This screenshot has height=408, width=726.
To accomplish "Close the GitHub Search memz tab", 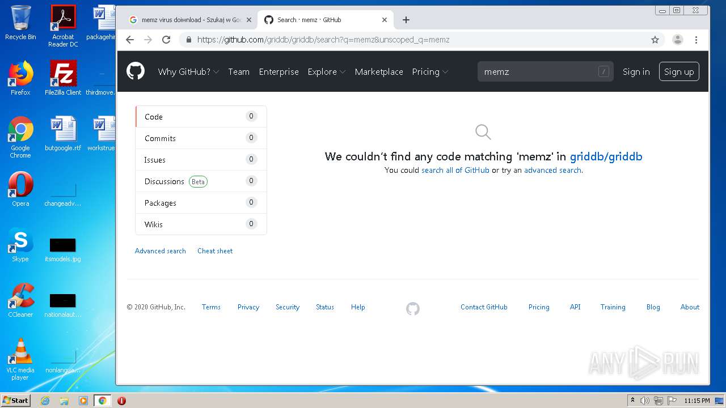I will [385, 20].
